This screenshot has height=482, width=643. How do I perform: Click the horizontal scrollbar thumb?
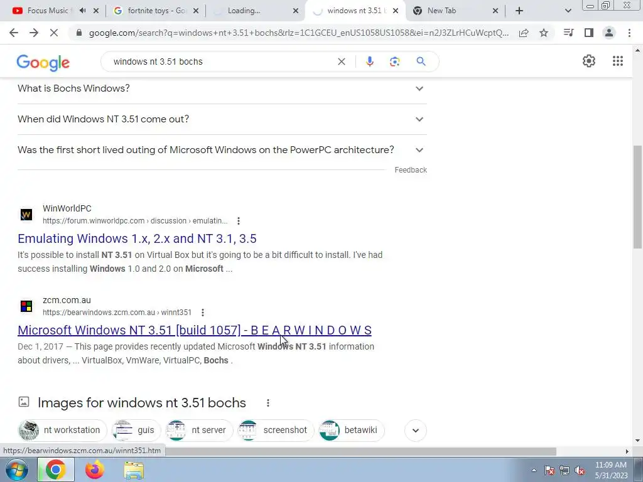(361, 451)
